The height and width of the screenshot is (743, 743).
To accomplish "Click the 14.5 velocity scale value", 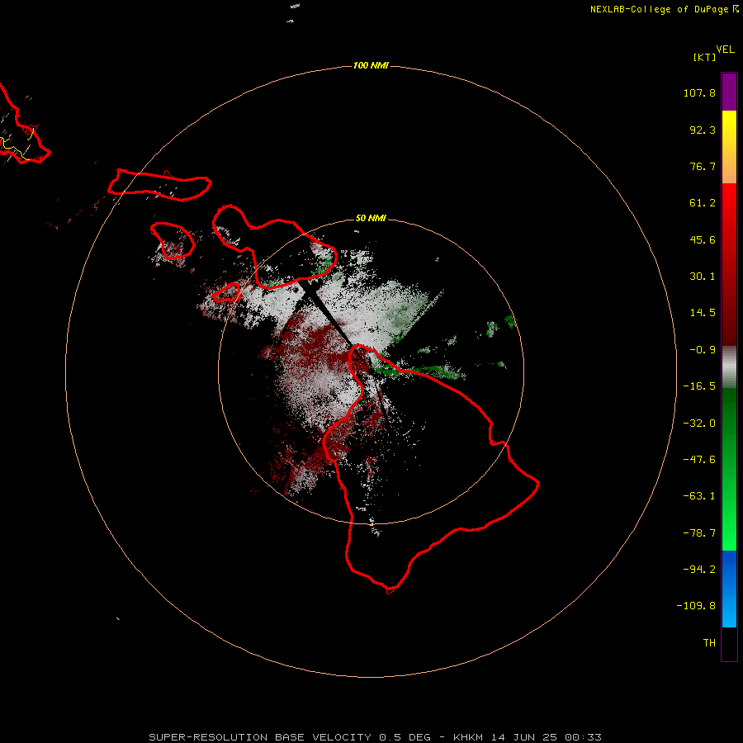I will [703, 313].
